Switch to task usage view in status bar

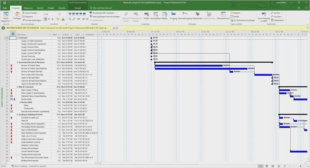coord(267,166)
